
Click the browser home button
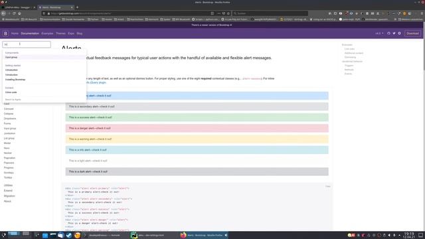click(19, 13)
